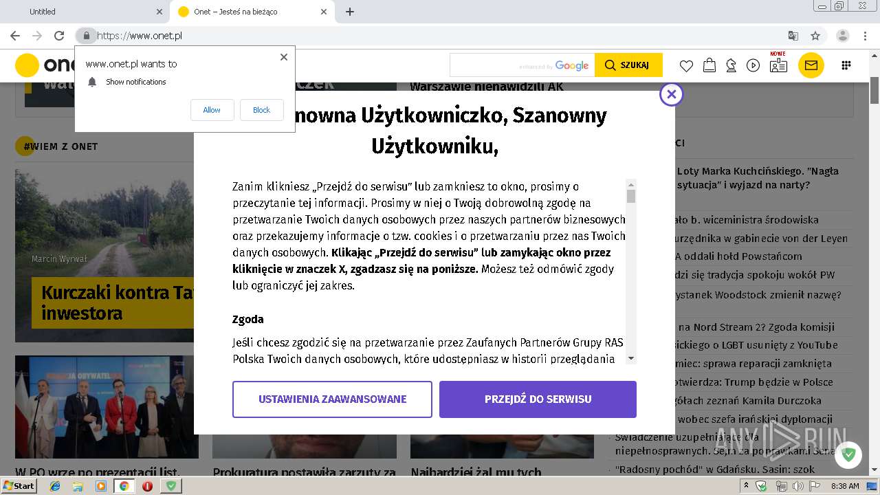Click the consent text scrollbar thumb
Viewport: 880px width, 495px height.
click(x=631, y=197)
